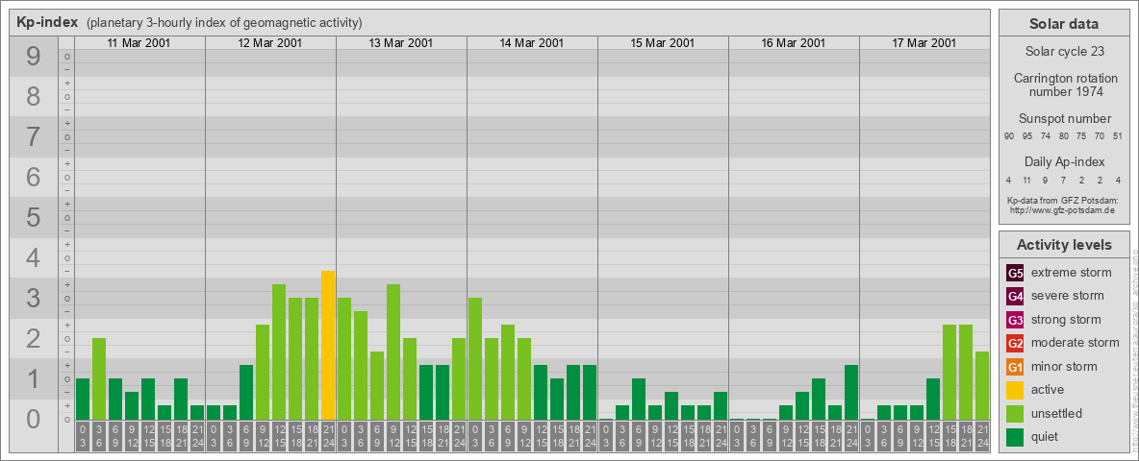Click the G4 severe storm legend icon
1139x461 pixels.
pyautogui.click(x=1015, y=297)
